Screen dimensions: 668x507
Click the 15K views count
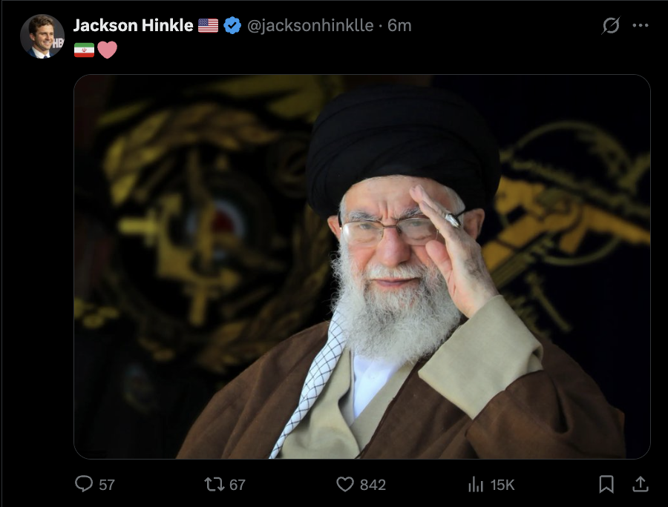pyautogui.click(x=502, y=485)
